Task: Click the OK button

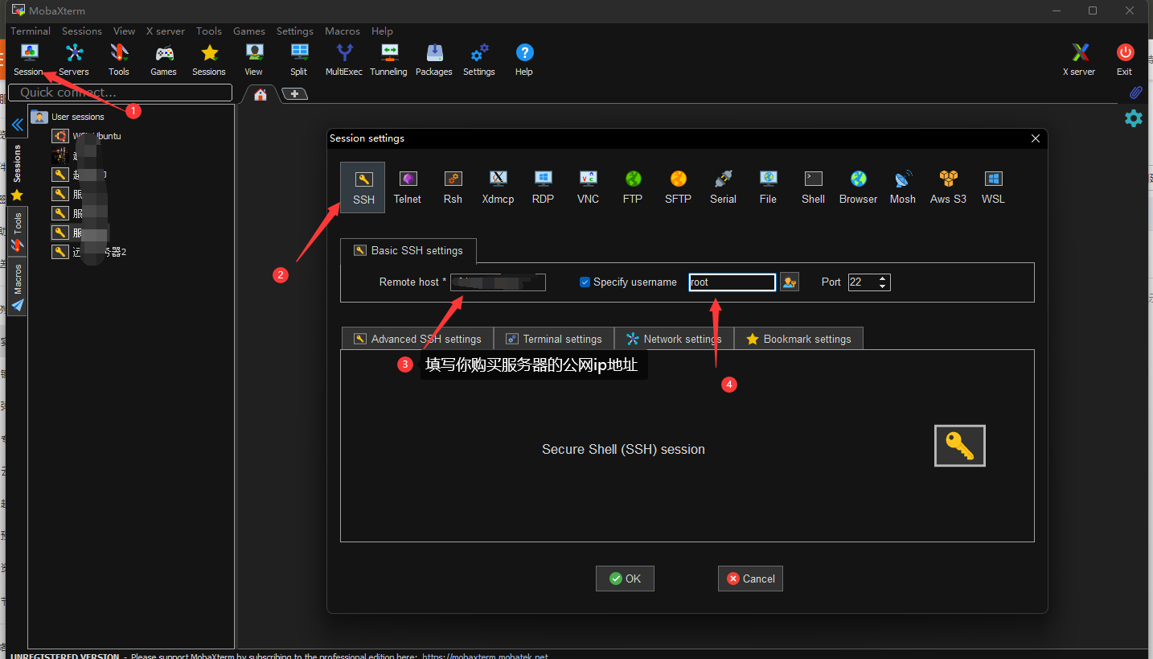Action: pyautogui.click(x=625, y=579)
